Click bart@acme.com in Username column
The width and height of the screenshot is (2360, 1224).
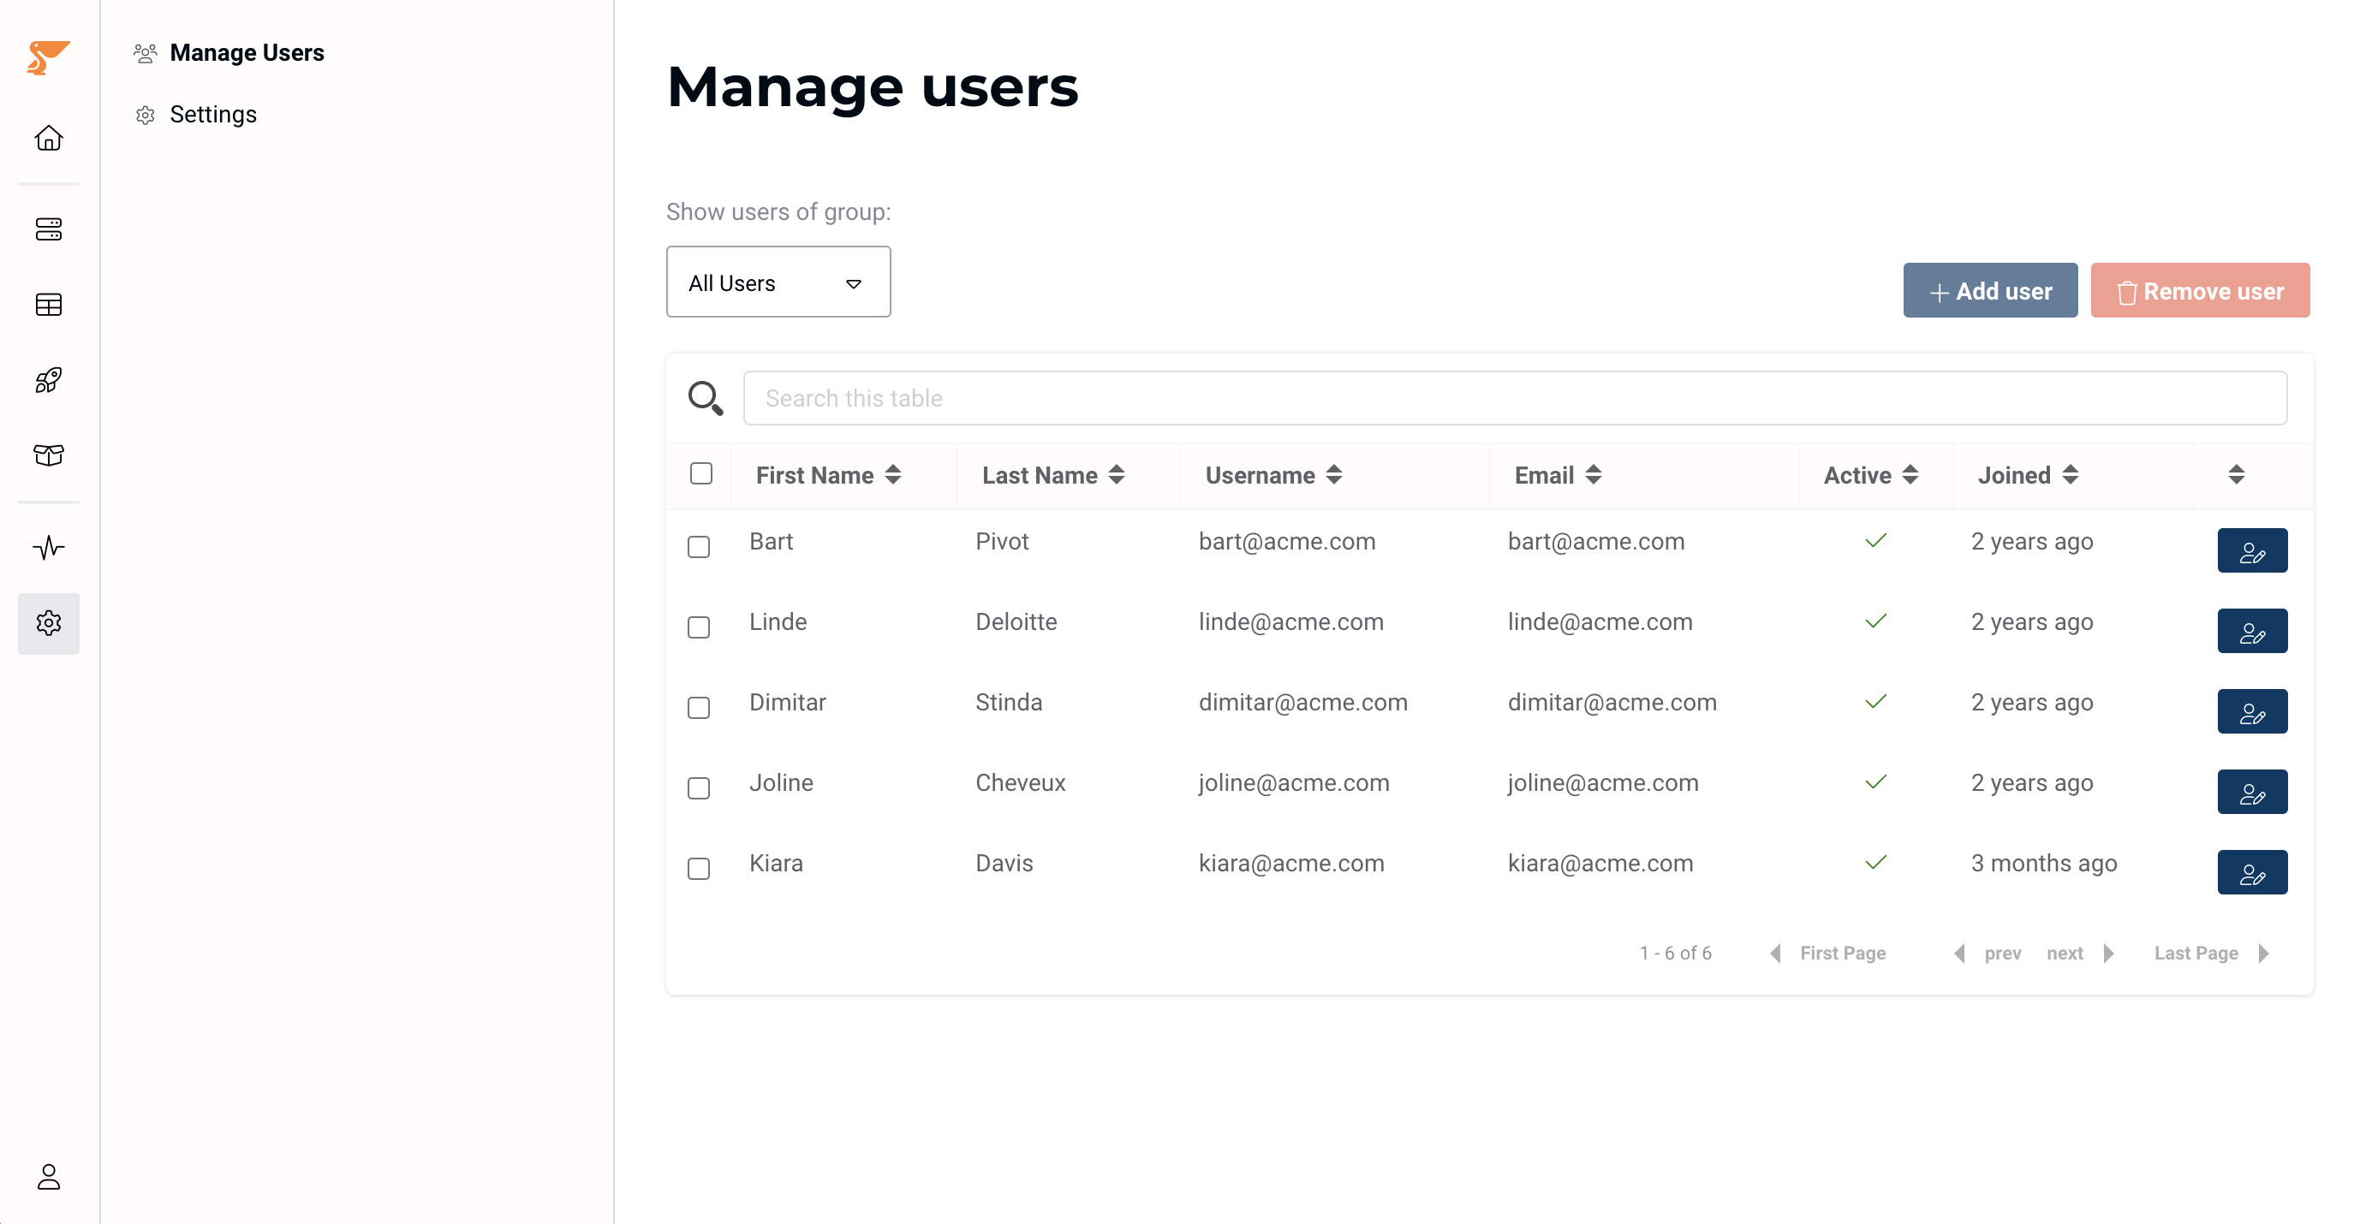[1286, 542]
